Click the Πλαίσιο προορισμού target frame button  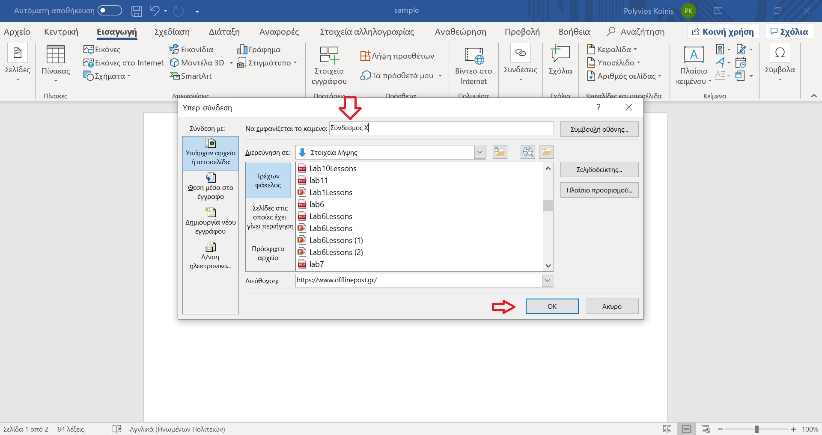pyautogui.click(x=599, y=190)
